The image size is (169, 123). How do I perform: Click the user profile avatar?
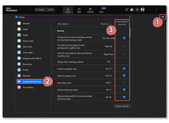tap(143, 9)
